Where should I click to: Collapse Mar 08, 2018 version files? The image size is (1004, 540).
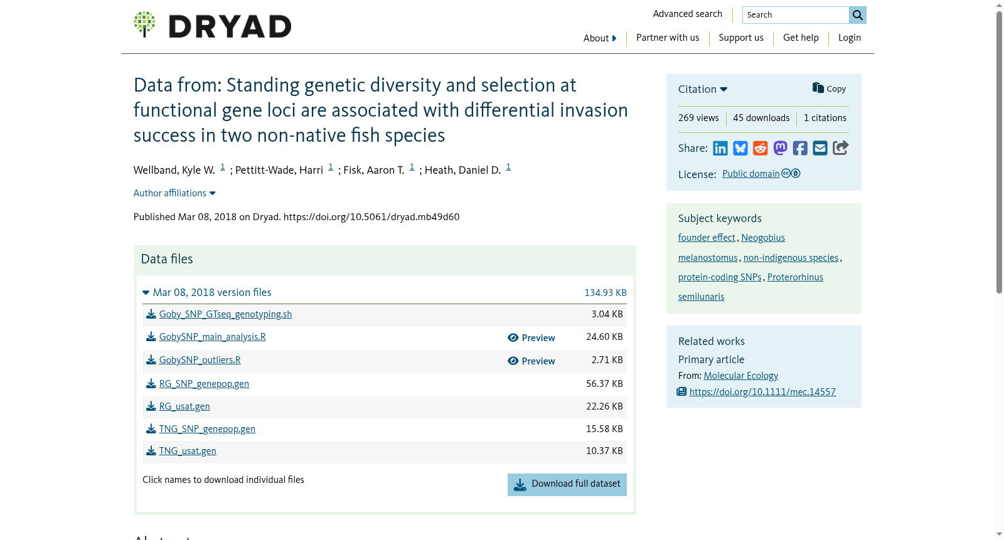click(x=207, y=293)
